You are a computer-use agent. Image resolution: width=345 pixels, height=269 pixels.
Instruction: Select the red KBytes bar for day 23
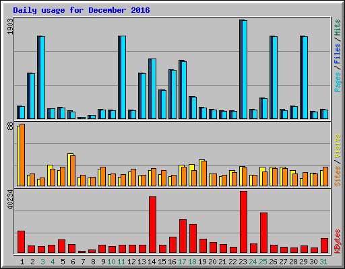243,222
